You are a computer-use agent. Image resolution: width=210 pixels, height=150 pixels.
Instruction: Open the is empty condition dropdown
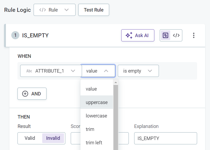click(138, 71)
